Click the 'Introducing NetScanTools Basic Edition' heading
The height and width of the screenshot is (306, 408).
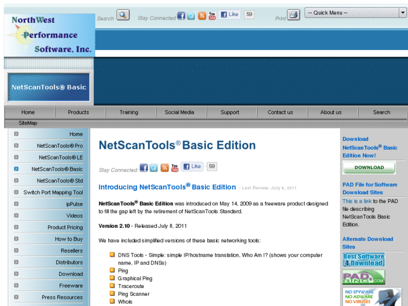point(167,187)
